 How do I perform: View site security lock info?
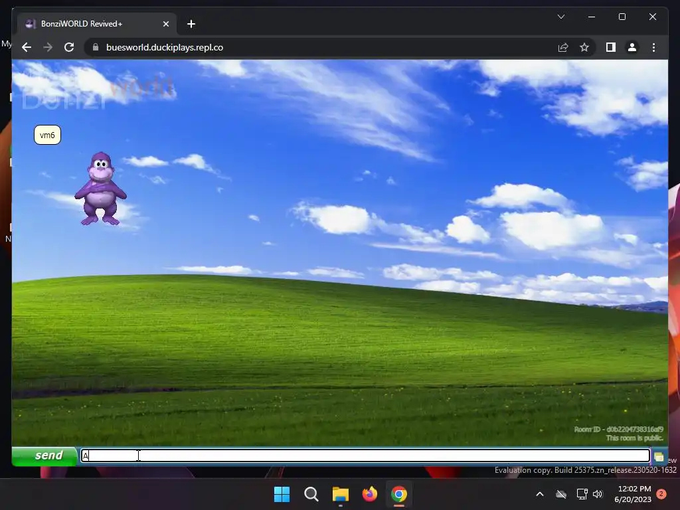point(96,47)
